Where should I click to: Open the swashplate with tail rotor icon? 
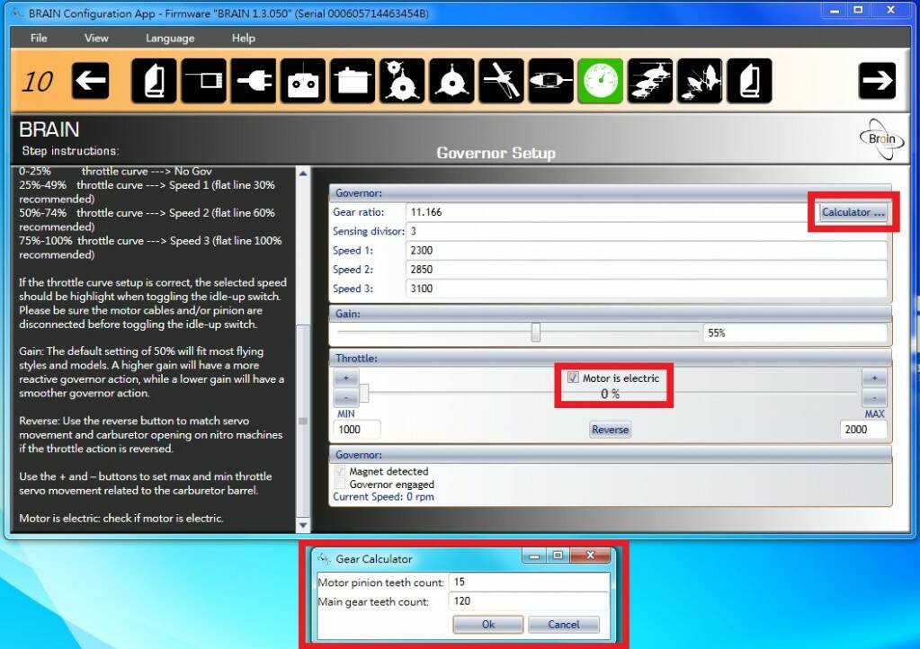402,81
